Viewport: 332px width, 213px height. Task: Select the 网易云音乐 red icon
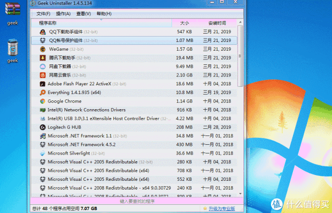[43, 75]
